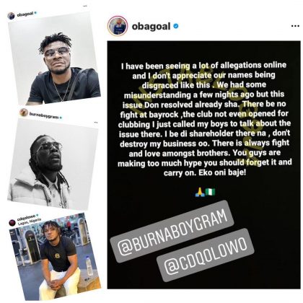The height and width of the screenshot is (303, 303).
Task: Click obagoal's large profile avatar
Action: tap(117, 26)
